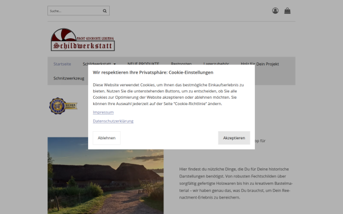The width and height of the screenshot is (343, 214).
Task: Click the search magnifier icon
Action: point(105,11)
